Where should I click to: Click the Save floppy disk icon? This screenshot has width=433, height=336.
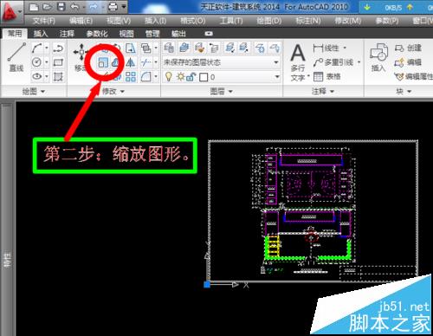point(61,7)
